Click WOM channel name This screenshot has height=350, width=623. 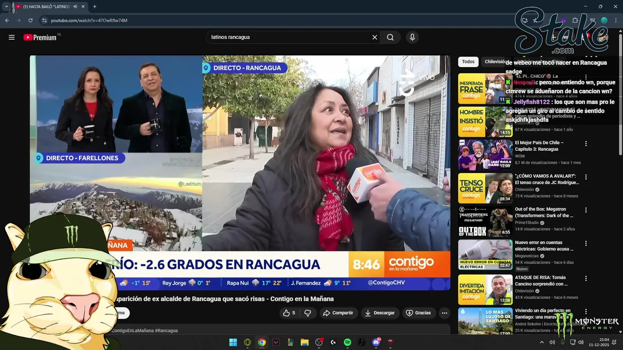[520, 156]
